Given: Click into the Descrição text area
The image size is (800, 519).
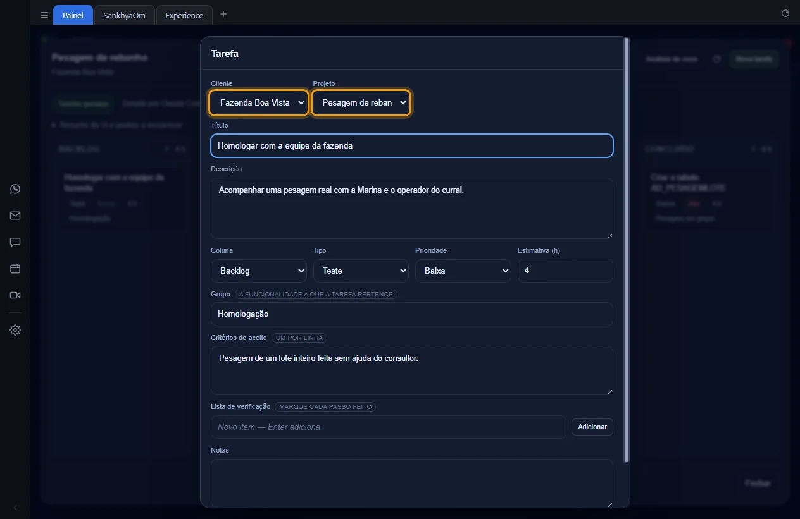Looking at the screenshot, I should [412, 208].
